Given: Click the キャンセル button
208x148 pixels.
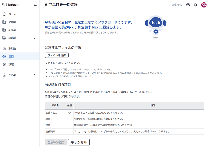Looking at the screenshot, I should point(79,142).
